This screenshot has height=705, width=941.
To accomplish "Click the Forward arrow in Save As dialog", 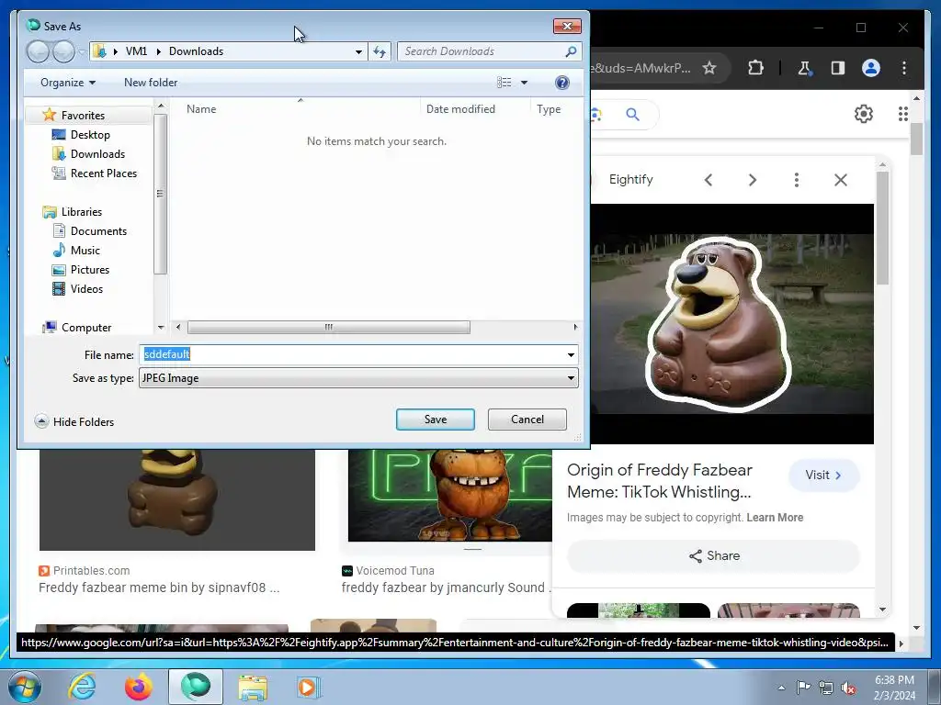I will tap(63, 51).
